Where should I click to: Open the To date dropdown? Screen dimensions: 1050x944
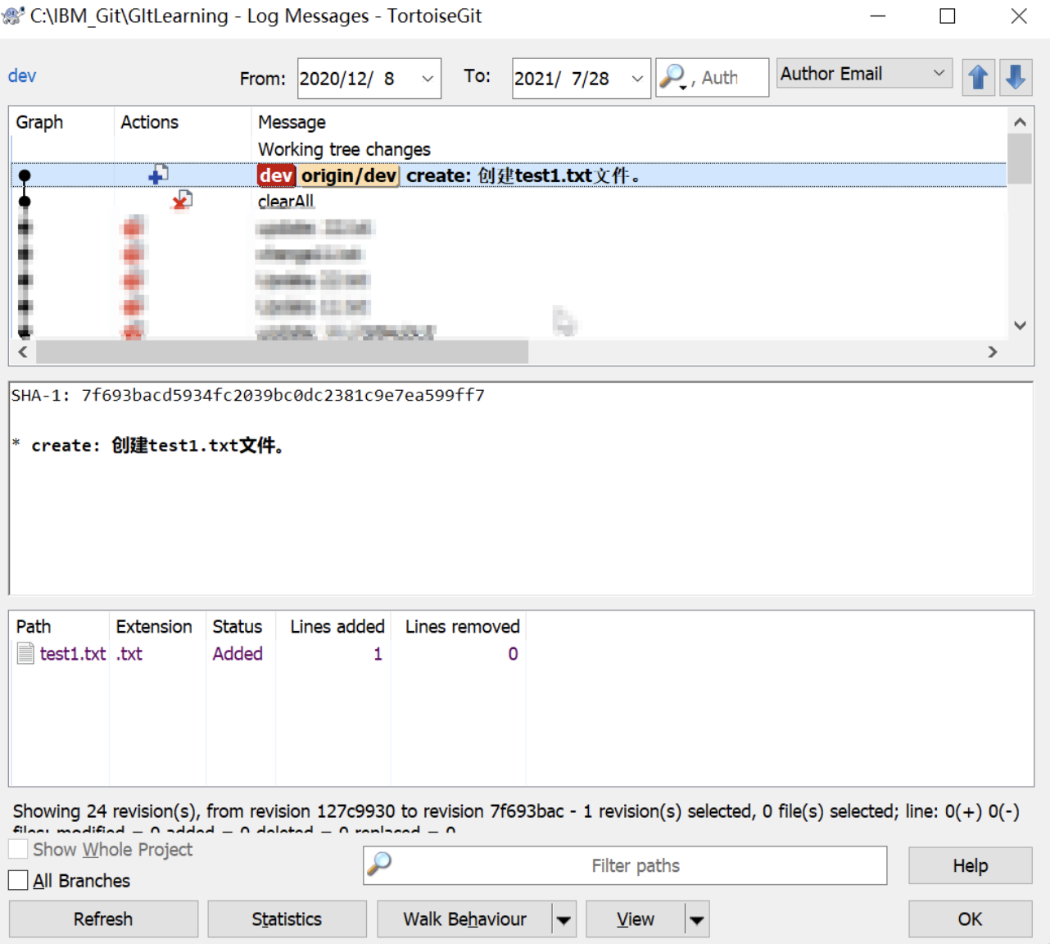tap(637, 79)
